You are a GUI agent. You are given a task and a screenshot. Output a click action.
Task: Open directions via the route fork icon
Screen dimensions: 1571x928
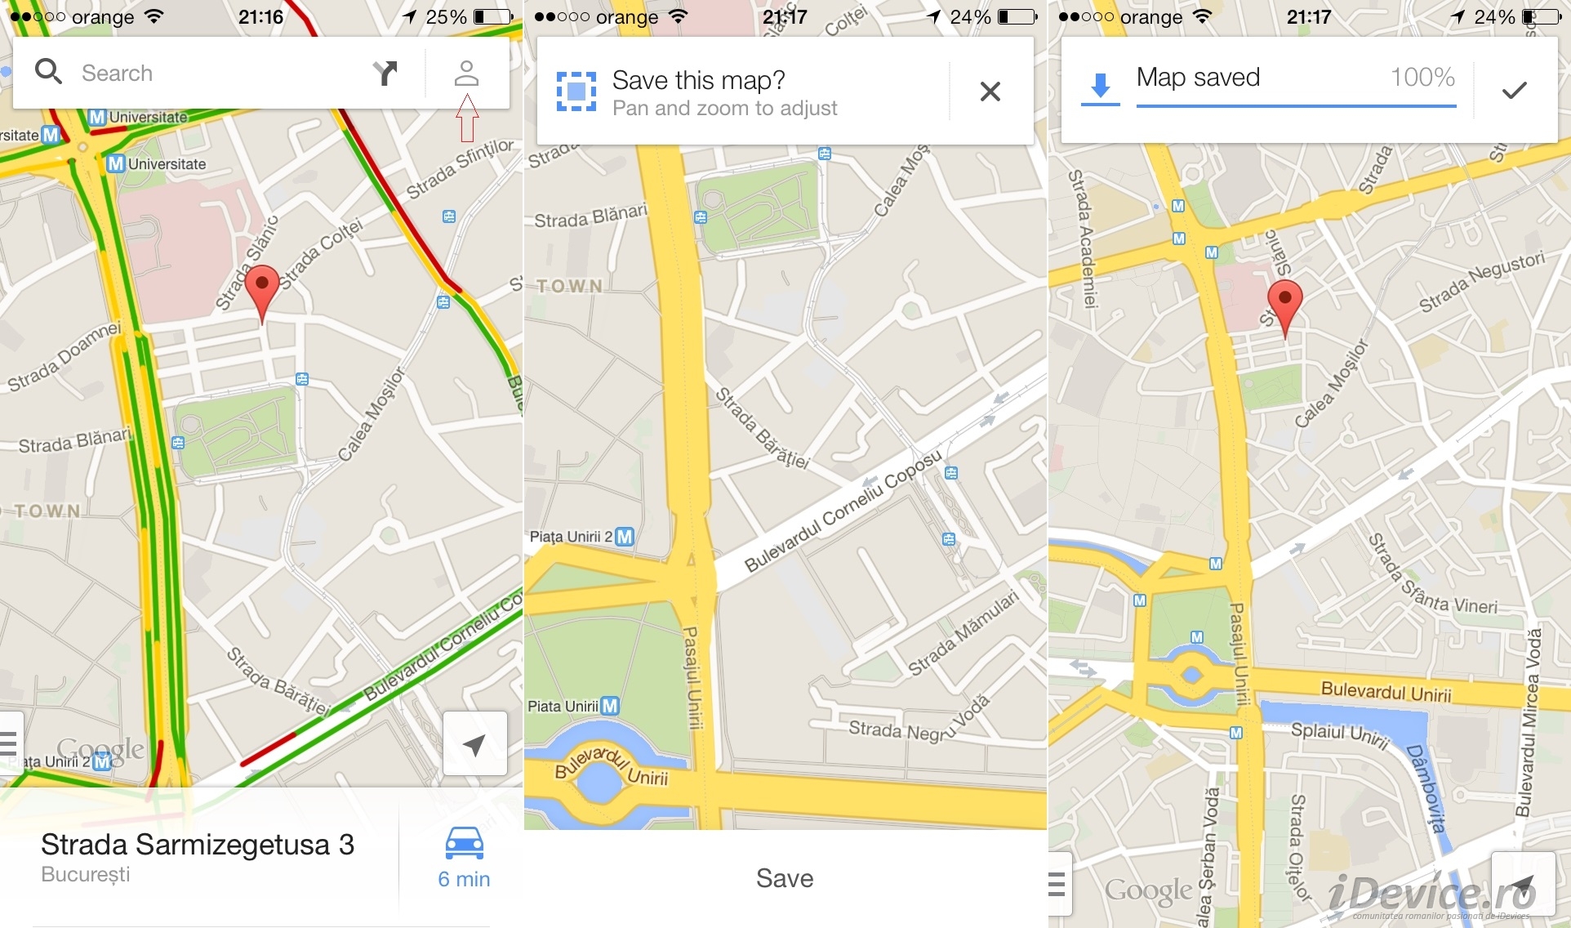(385, 73)
